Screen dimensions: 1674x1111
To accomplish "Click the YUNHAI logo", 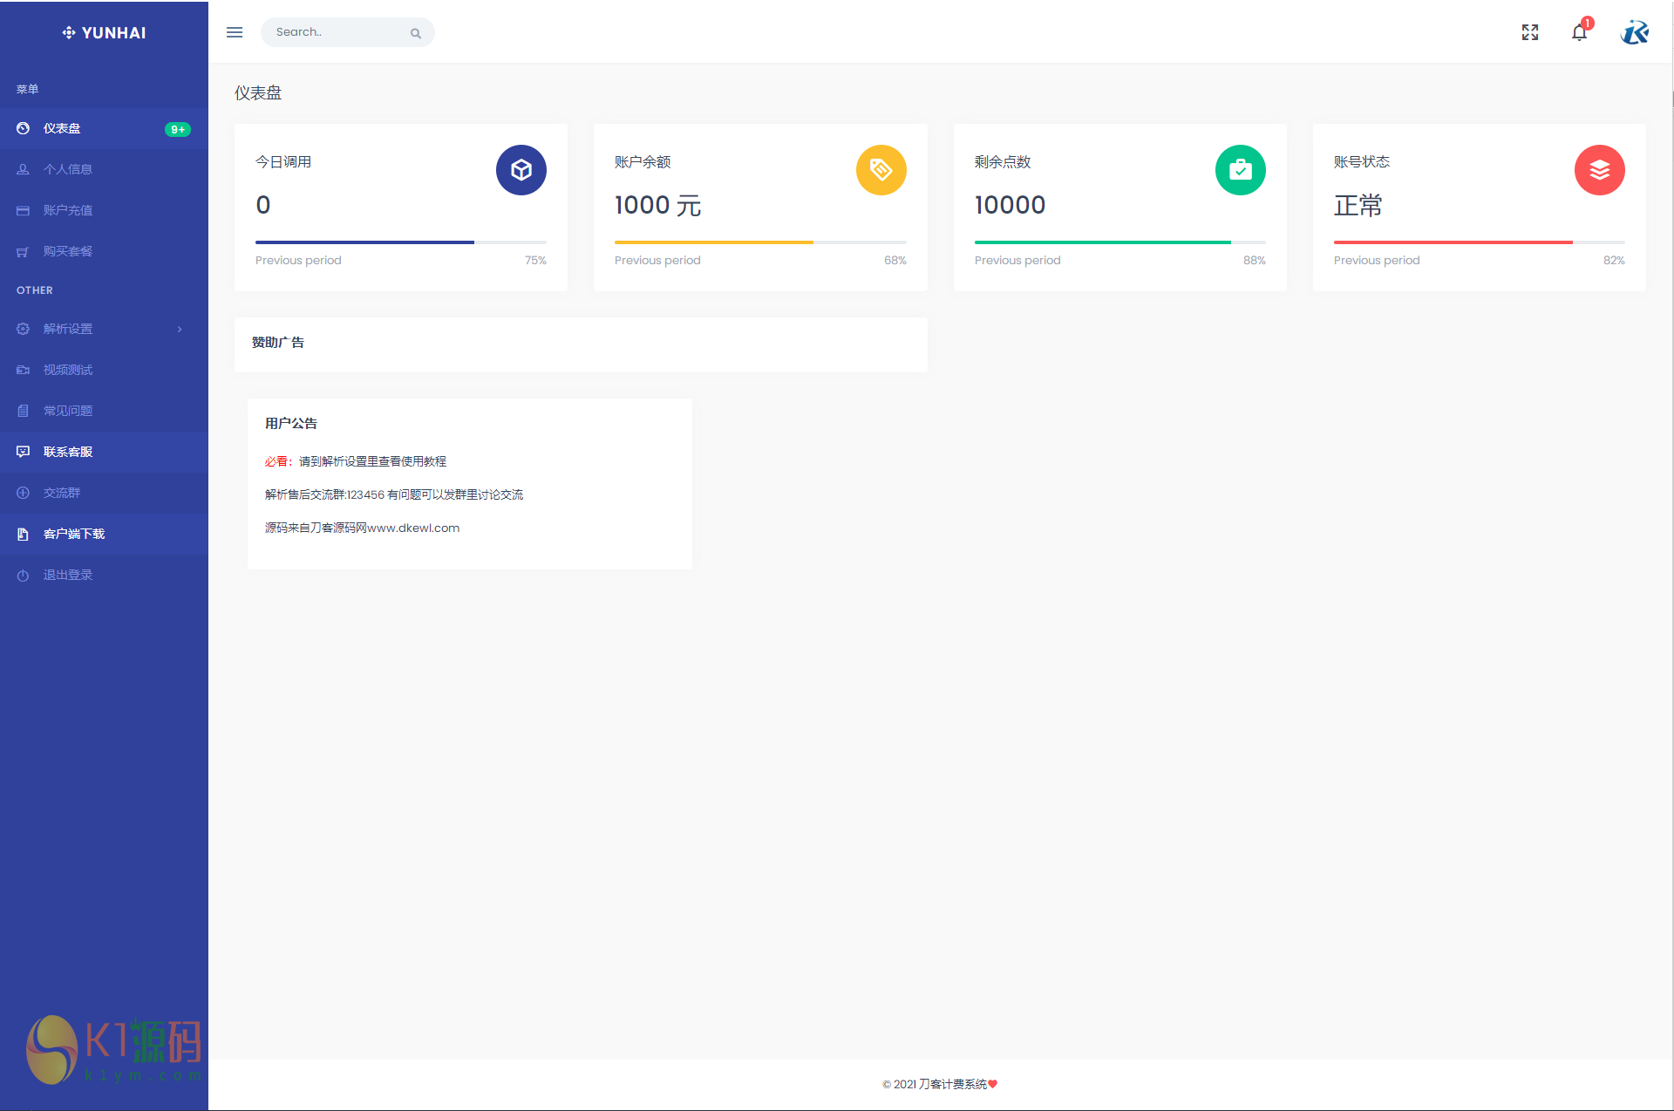I will [104, 32].
